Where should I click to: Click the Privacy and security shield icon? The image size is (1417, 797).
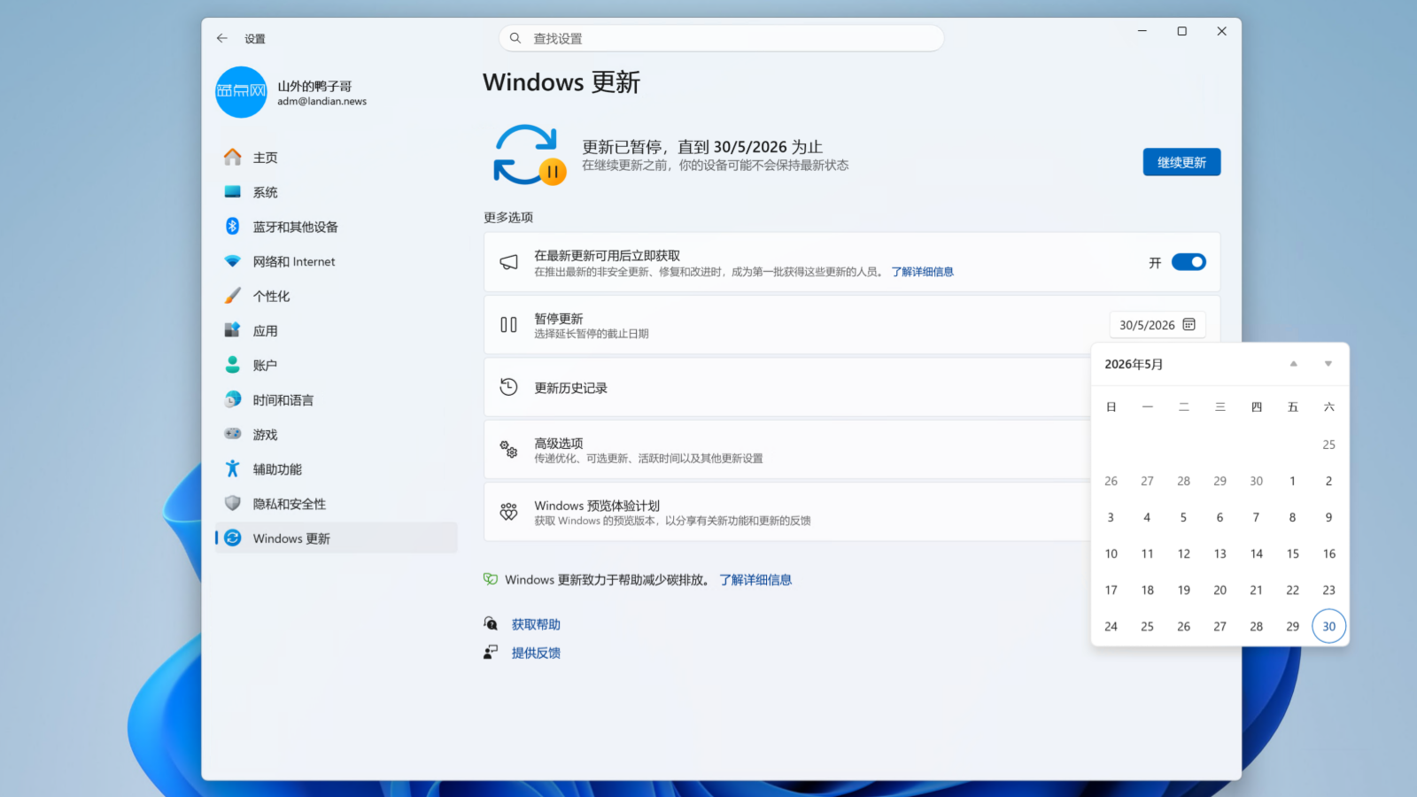(x=232, y=503)
